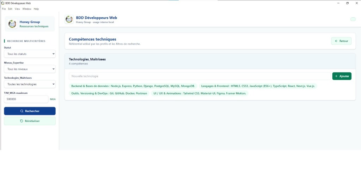Click the Honey Group logo in sidebar
Image resolution: width=361 pixels, height=184 pixels.
pyautogui.click(x=12, y=24)
